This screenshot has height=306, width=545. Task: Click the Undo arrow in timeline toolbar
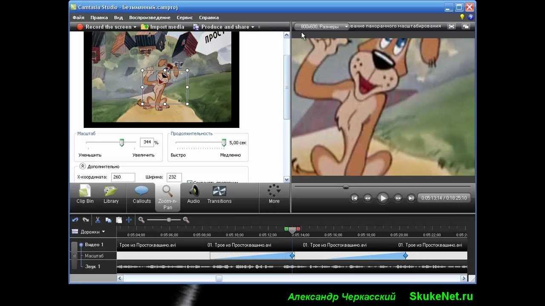coord(75,220)
